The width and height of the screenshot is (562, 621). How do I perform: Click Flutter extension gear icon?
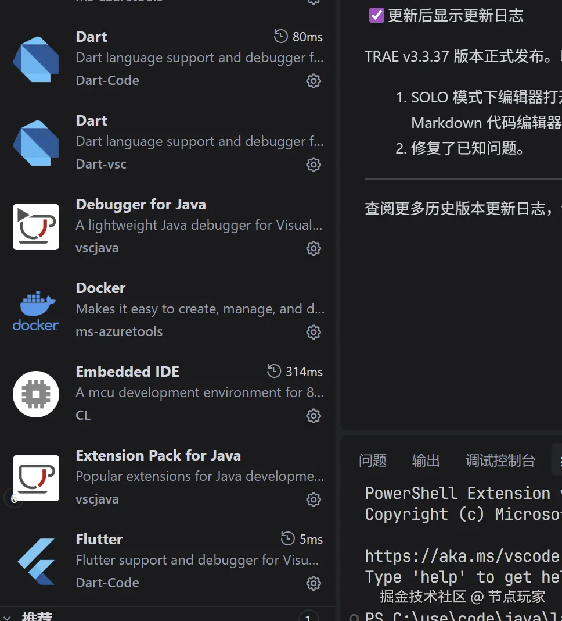314,583
